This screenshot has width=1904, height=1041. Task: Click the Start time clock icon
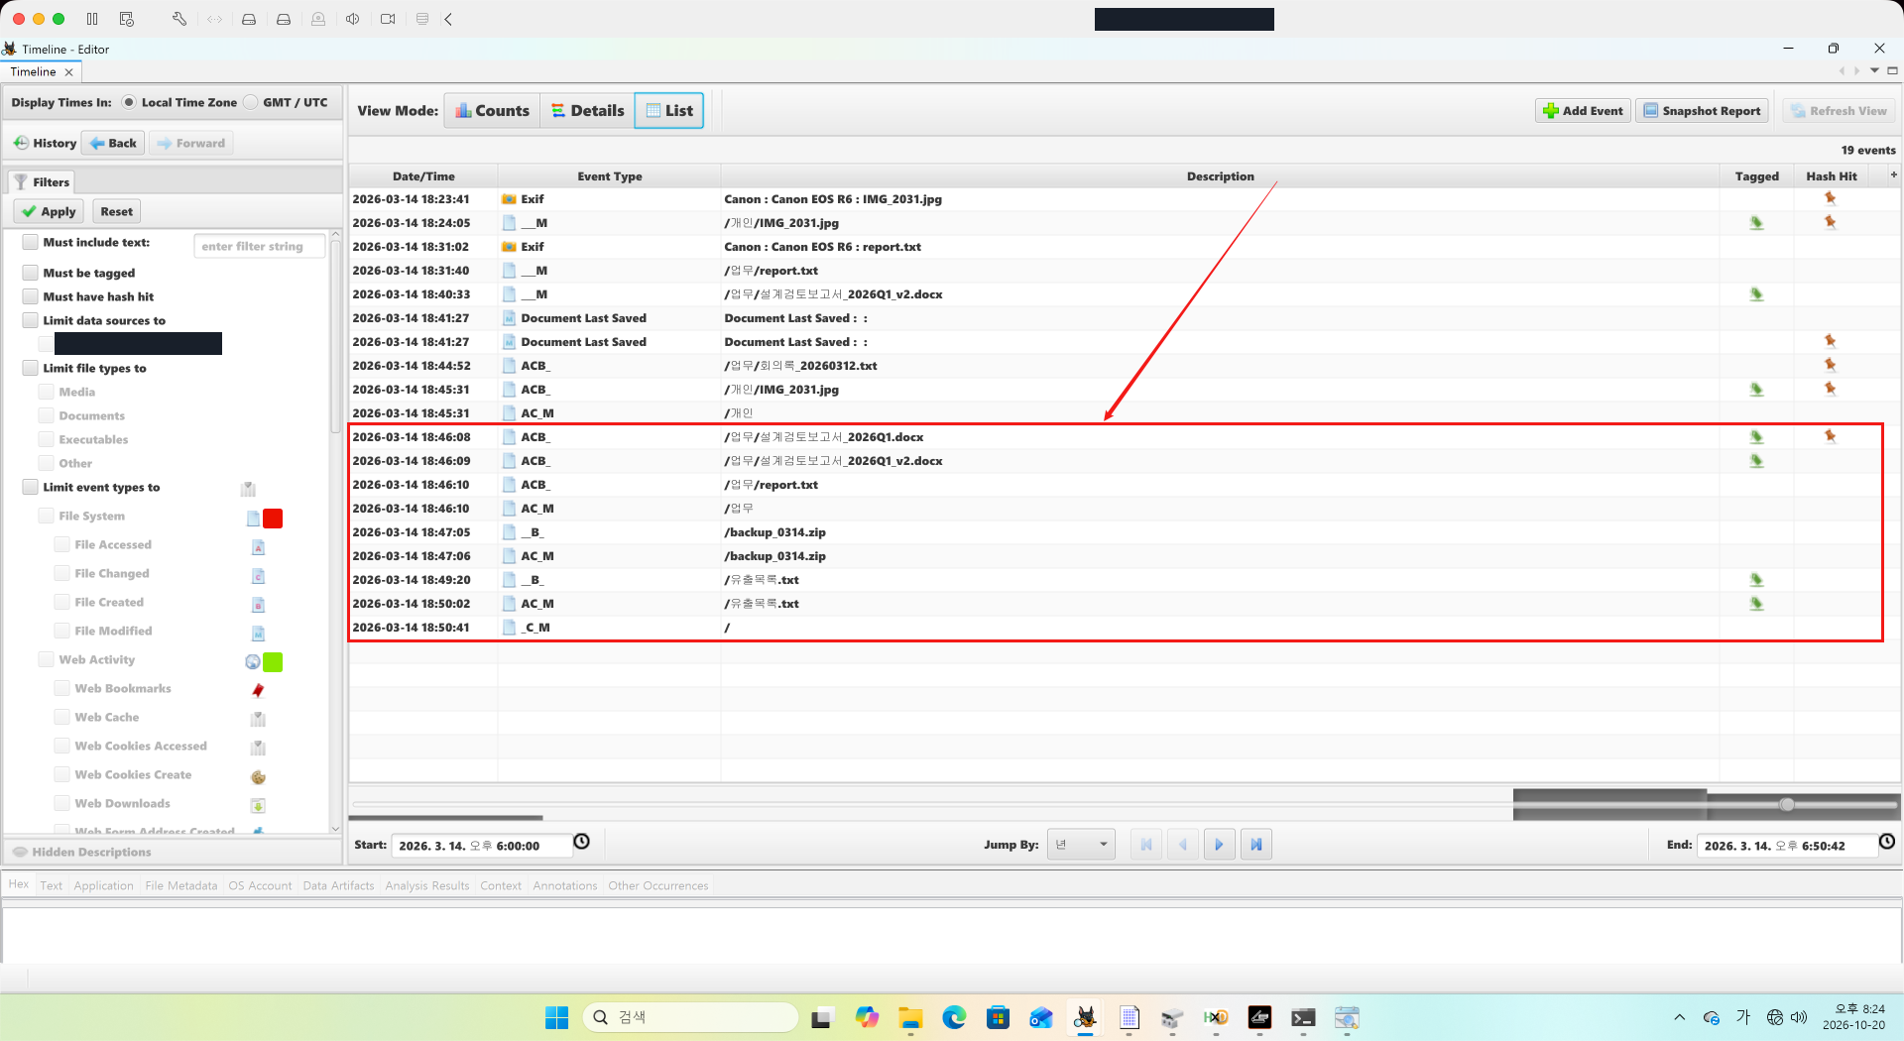(582, 842)
